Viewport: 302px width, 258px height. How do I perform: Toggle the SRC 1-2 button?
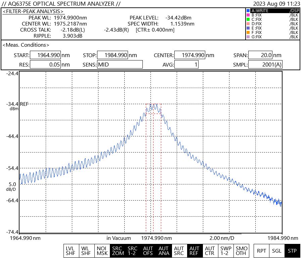[133, 251]
